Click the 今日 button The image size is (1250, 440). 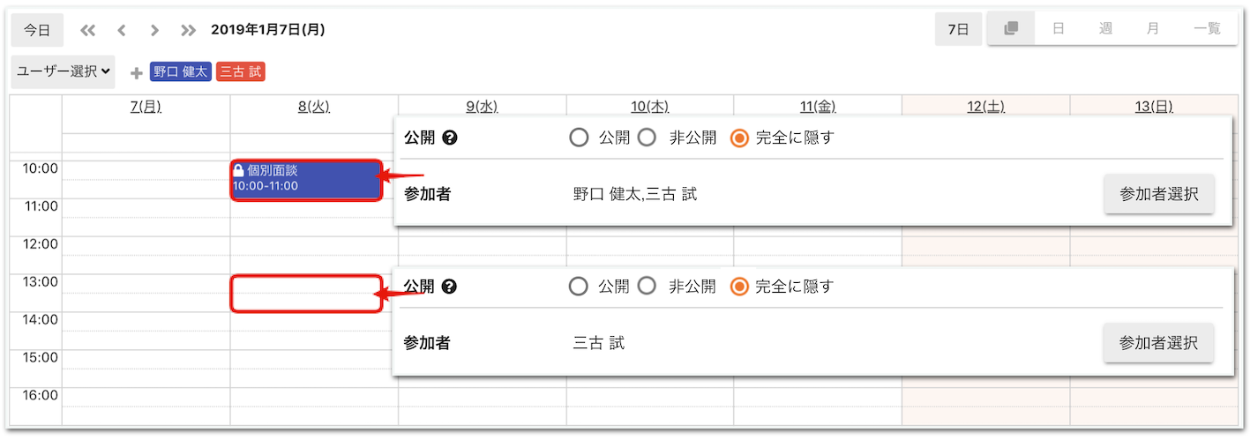pyautogui.click(x=37, y=29)
